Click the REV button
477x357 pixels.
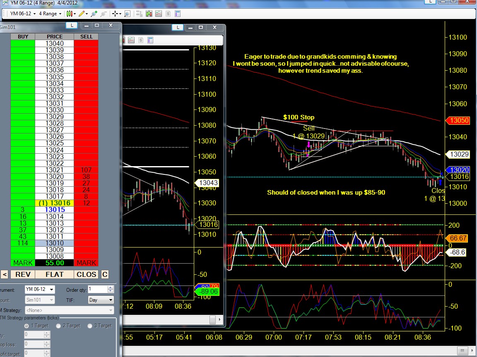(23, 274)
